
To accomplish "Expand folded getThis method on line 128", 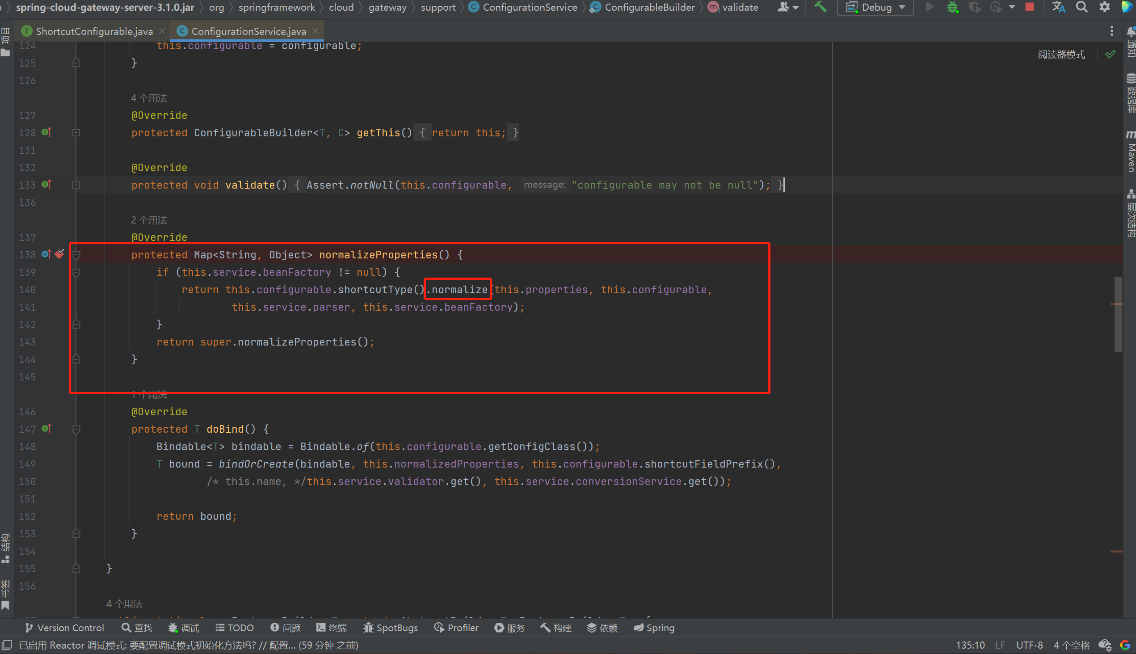I will coord(76,133).
